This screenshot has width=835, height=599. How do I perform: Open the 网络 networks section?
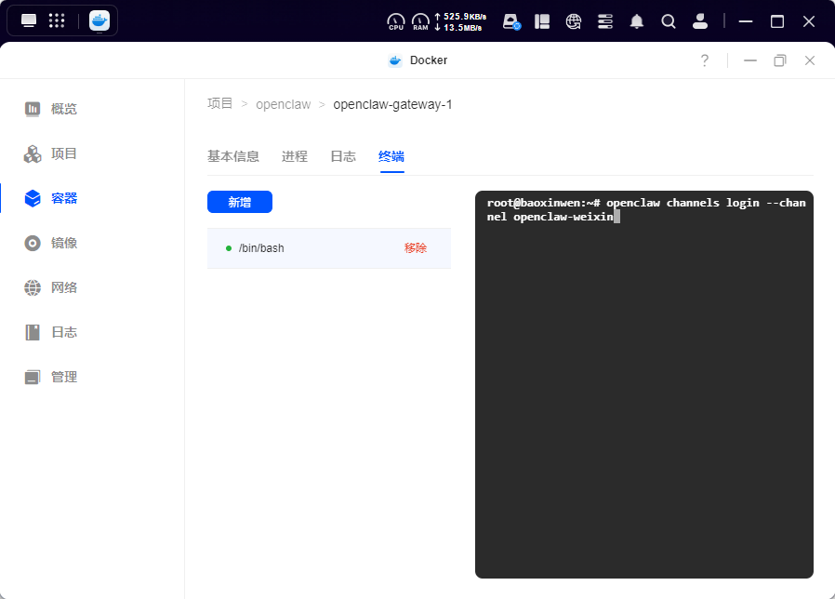60,287
